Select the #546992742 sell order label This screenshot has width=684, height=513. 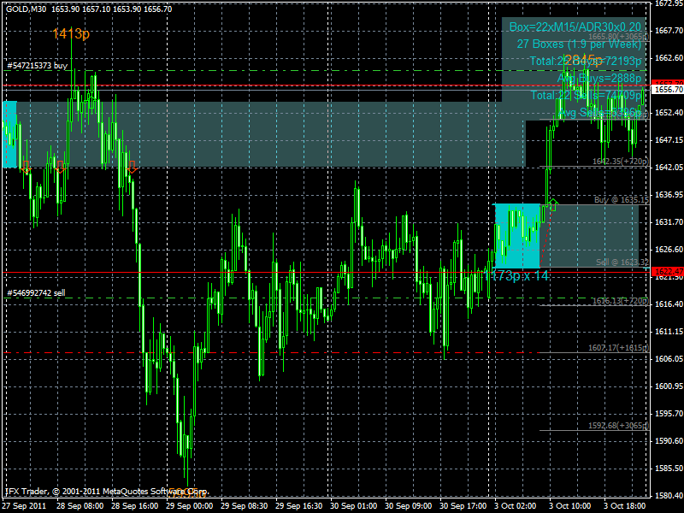[x=36, y=293]
